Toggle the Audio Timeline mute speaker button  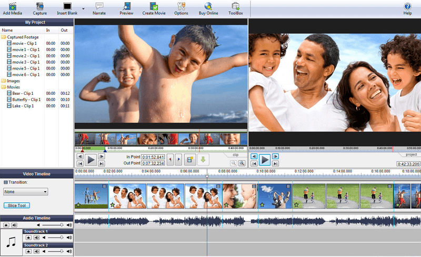14,225
